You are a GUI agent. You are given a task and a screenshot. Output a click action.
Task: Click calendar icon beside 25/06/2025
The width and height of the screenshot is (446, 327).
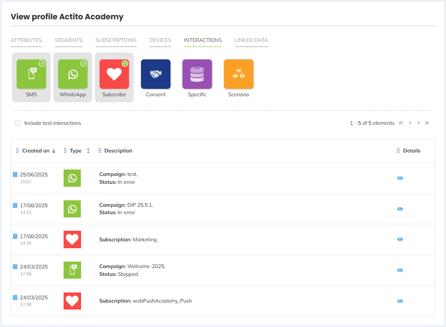click(15, 174)
